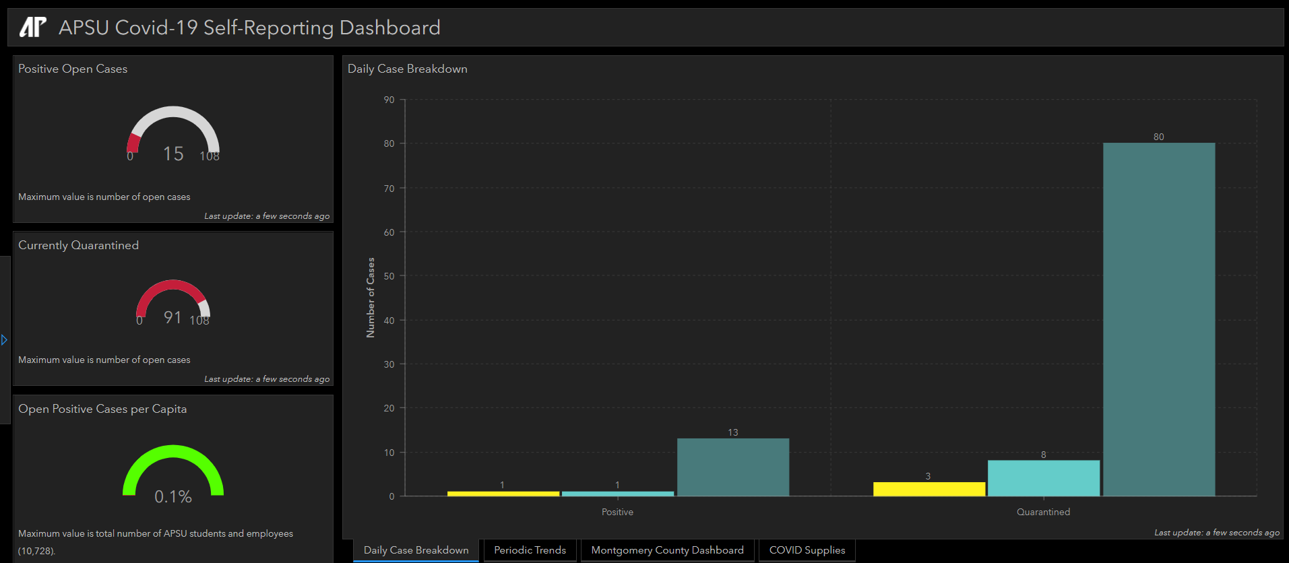Click the 'Currently Quarantined' panel title
This screenshot has height=563, width=1289.
(x=78, y=245)
